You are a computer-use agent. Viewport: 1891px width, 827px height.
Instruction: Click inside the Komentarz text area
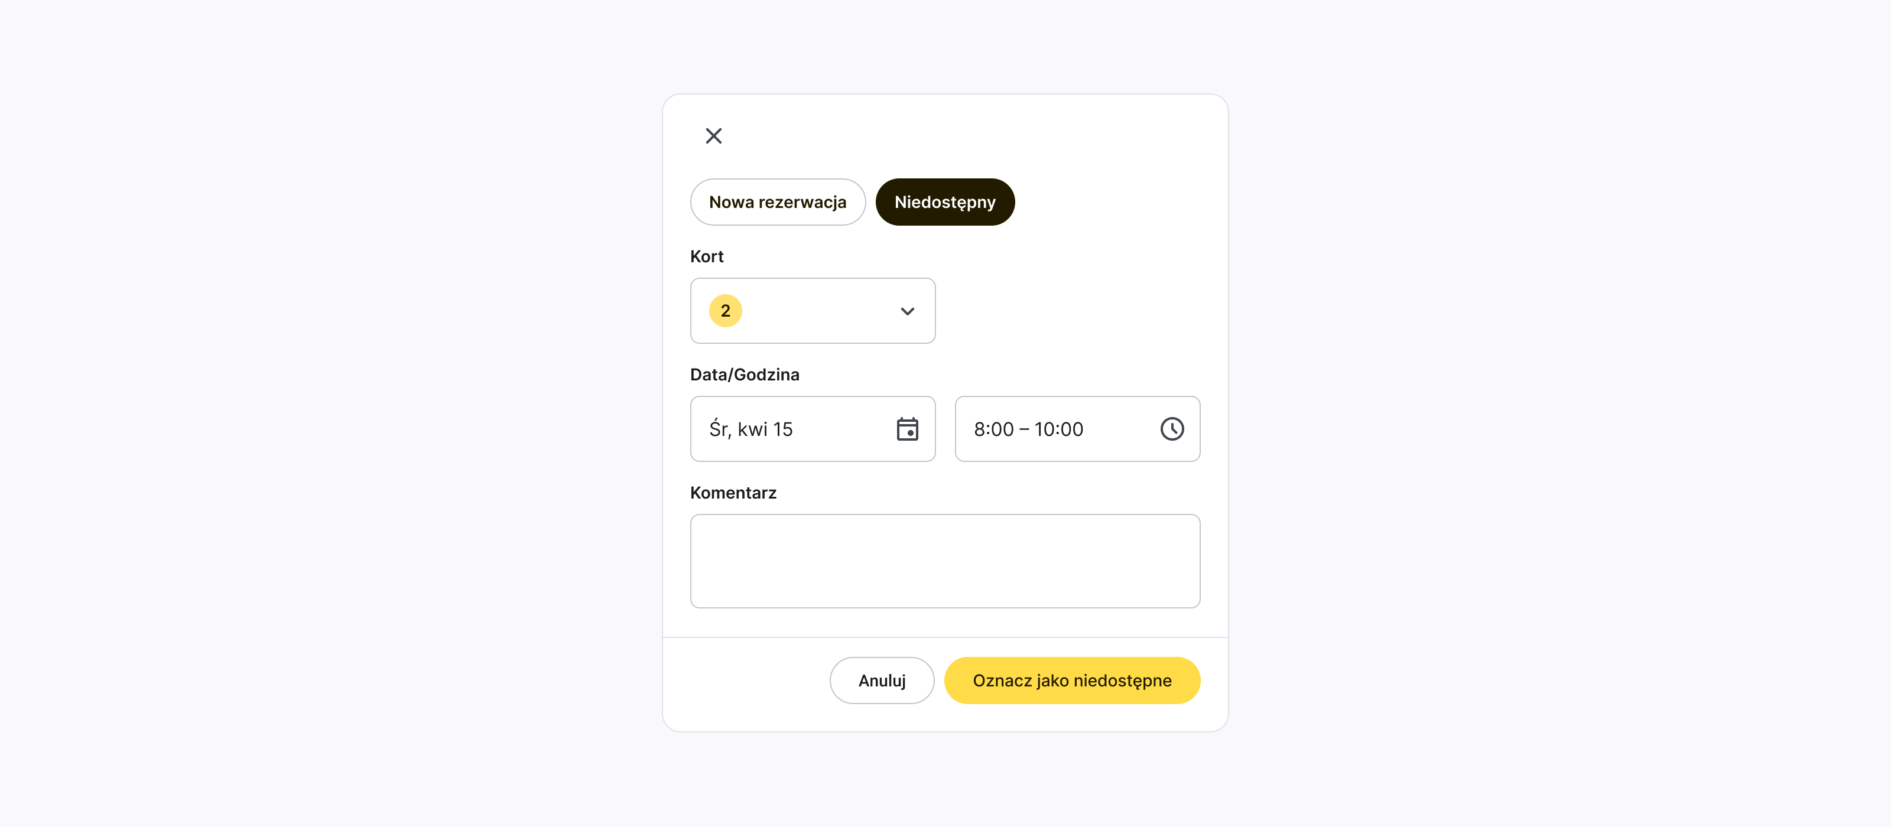click(x=945, y=561)
